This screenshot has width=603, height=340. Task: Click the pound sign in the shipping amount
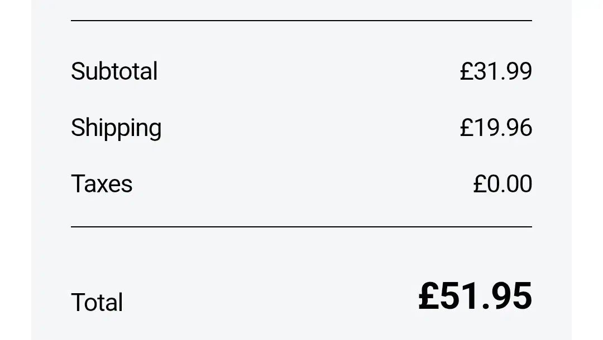[x=466, y=128]
